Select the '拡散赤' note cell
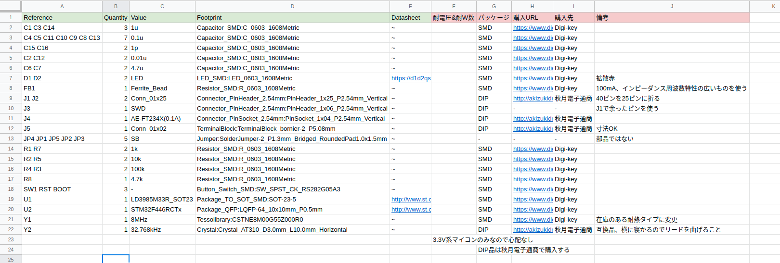The image size is (780, 263). 672,78
